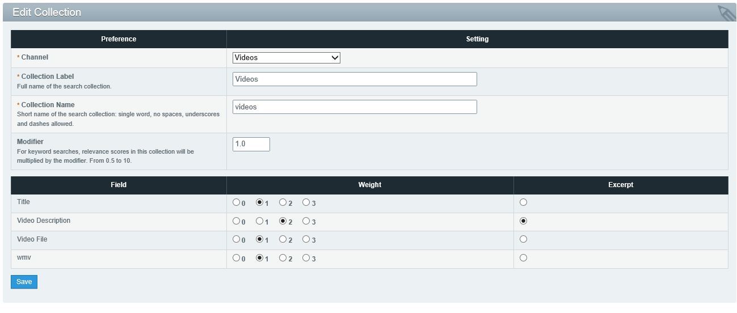Set Title weight to 3

point(306,202)
